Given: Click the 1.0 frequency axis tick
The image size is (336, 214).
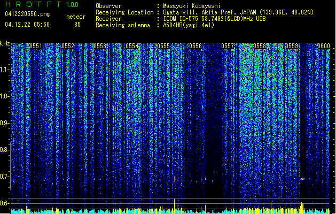Looking at the screenshot, I should 5,96.
